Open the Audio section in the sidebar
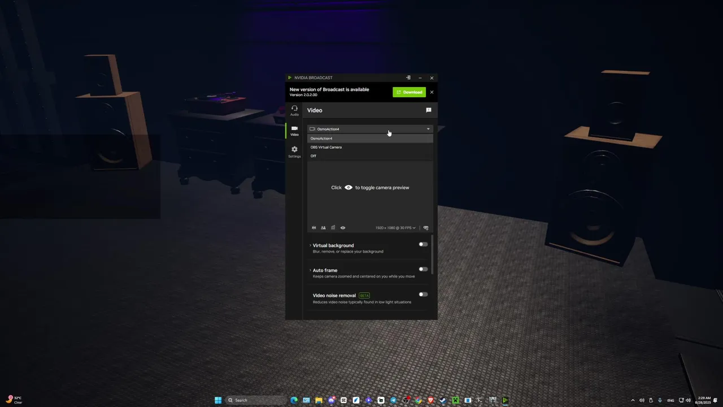The width and height of the screenshot is (723, 407). [294, 110]
